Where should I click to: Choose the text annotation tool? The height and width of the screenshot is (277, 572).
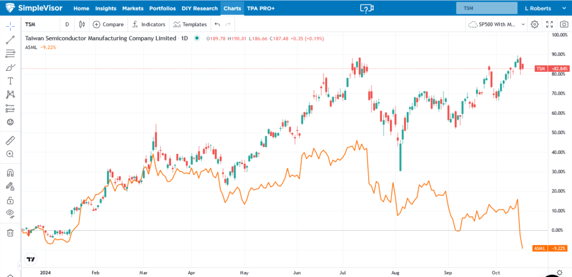point(10,81)
